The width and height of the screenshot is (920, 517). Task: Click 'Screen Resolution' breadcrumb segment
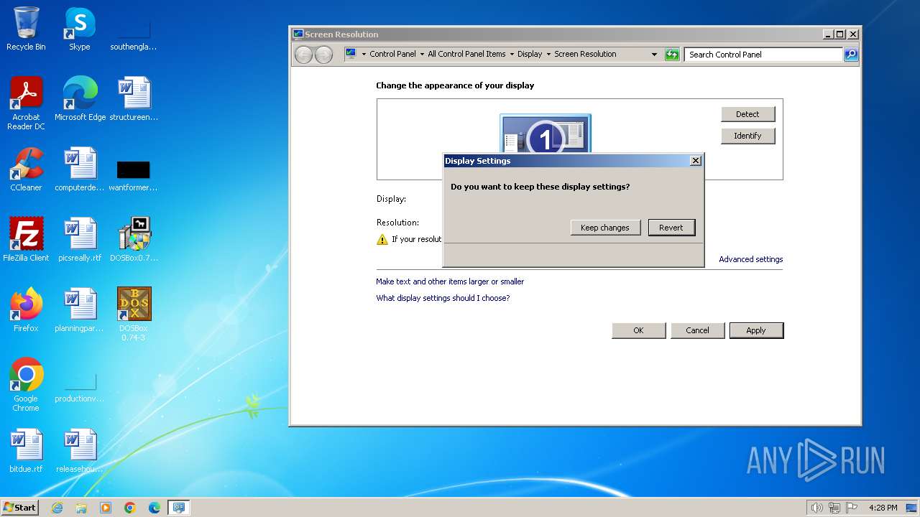coord(585,54)
